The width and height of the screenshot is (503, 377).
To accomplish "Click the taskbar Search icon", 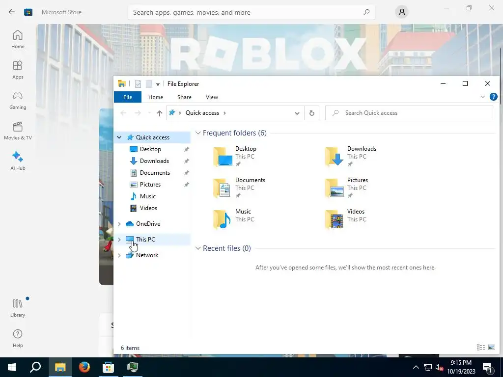I will coord(35,367).
